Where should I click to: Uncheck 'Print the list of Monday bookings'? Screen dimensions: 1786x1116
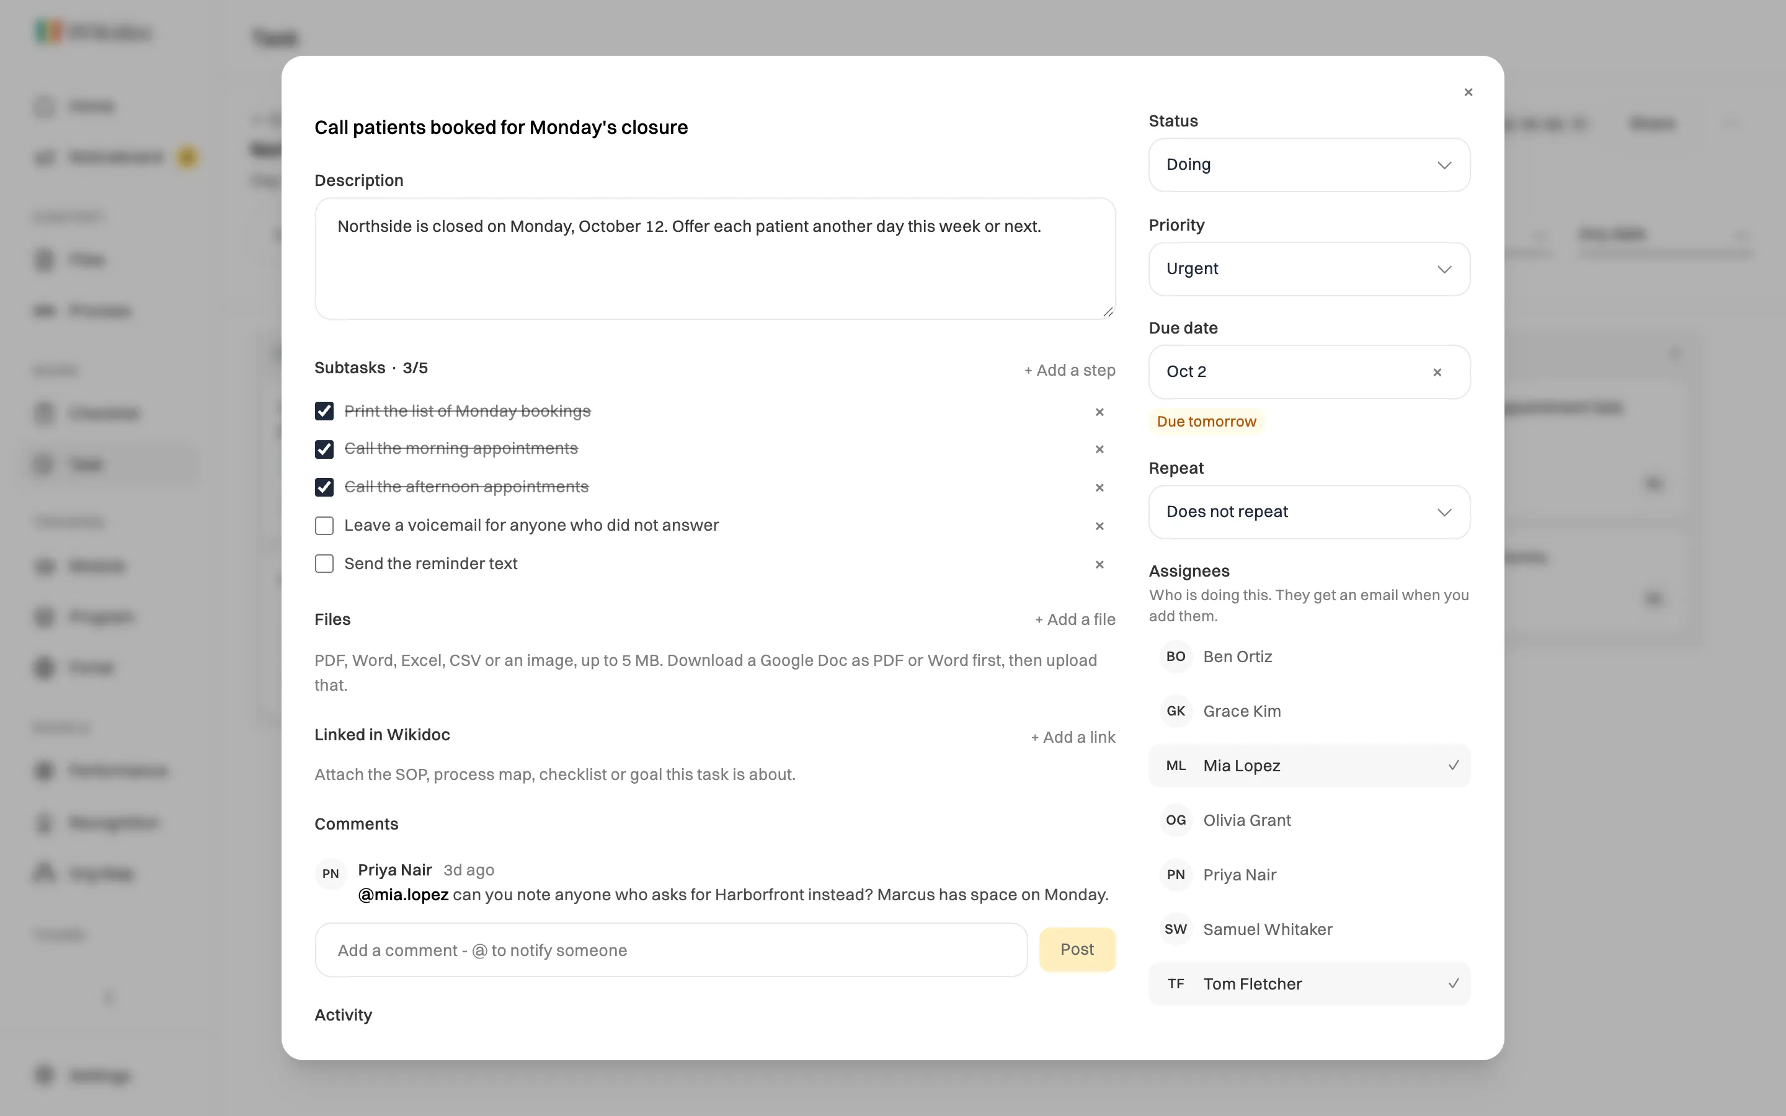(x=324, y=411)
